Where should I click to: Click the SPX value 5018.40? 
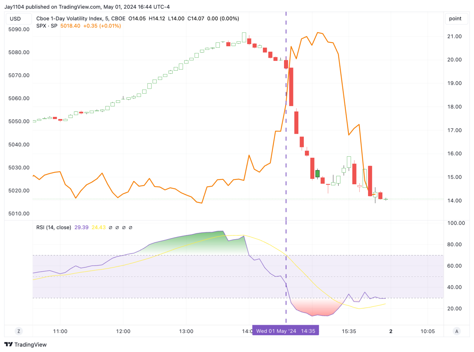(70, 26)
